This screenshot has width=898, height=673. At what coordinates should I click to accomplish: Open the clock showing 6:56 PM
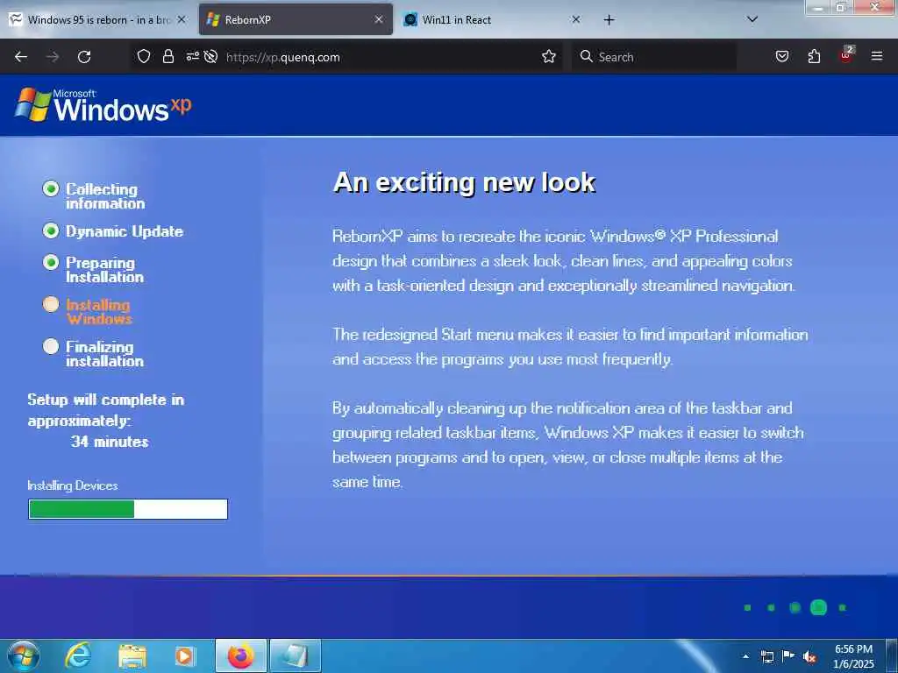point(853,655)
